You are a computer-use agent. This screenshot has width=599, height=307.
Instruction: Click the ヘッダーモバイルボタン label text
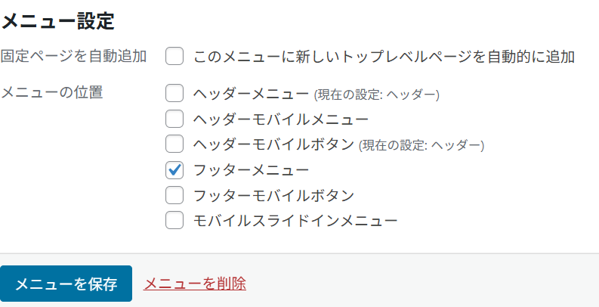coord(273,144)
